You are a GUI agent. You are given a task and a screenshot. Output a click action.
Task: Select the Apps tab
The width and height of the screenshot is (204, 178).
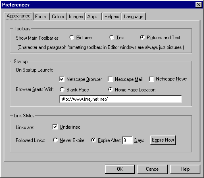pyautogui.click(x=93, y=17)
